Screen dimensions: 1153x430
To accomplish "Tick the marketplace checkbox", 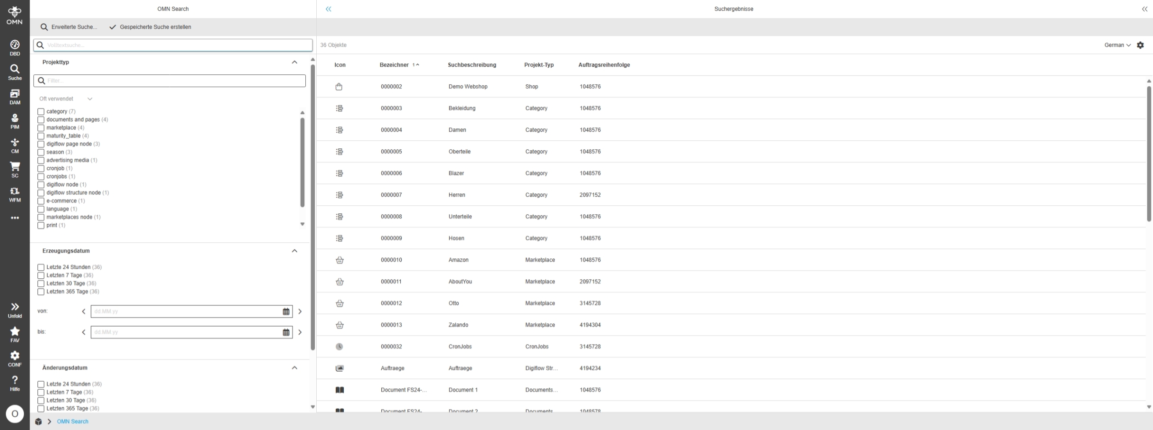I will (x=41, y=128).
